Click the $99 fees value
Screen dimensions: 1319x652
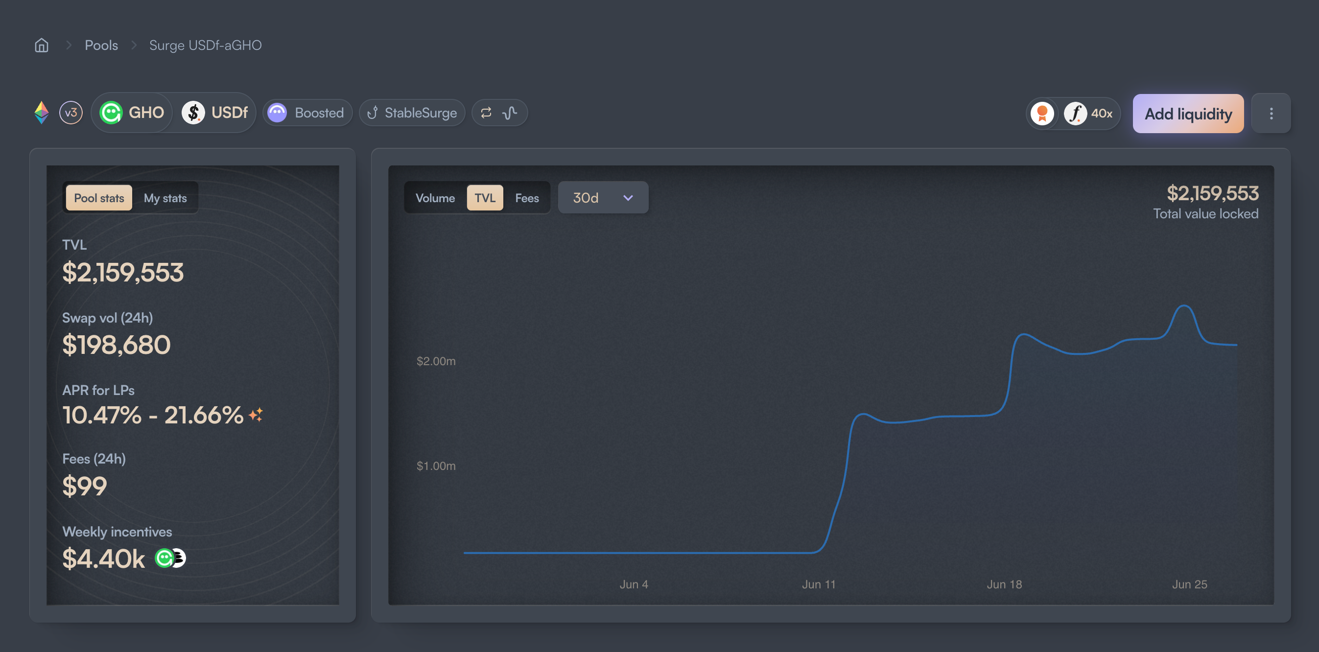pyautogui.click(x=85, y=486)
